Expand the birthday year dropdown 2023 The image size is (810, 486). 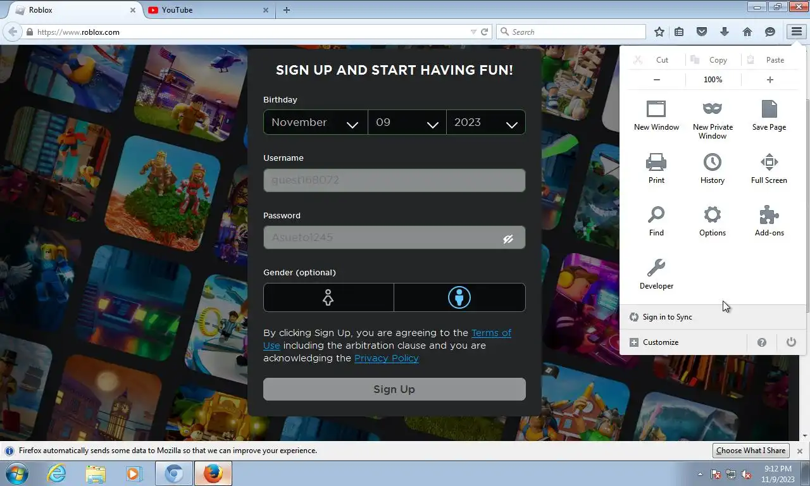coord(485,123)
